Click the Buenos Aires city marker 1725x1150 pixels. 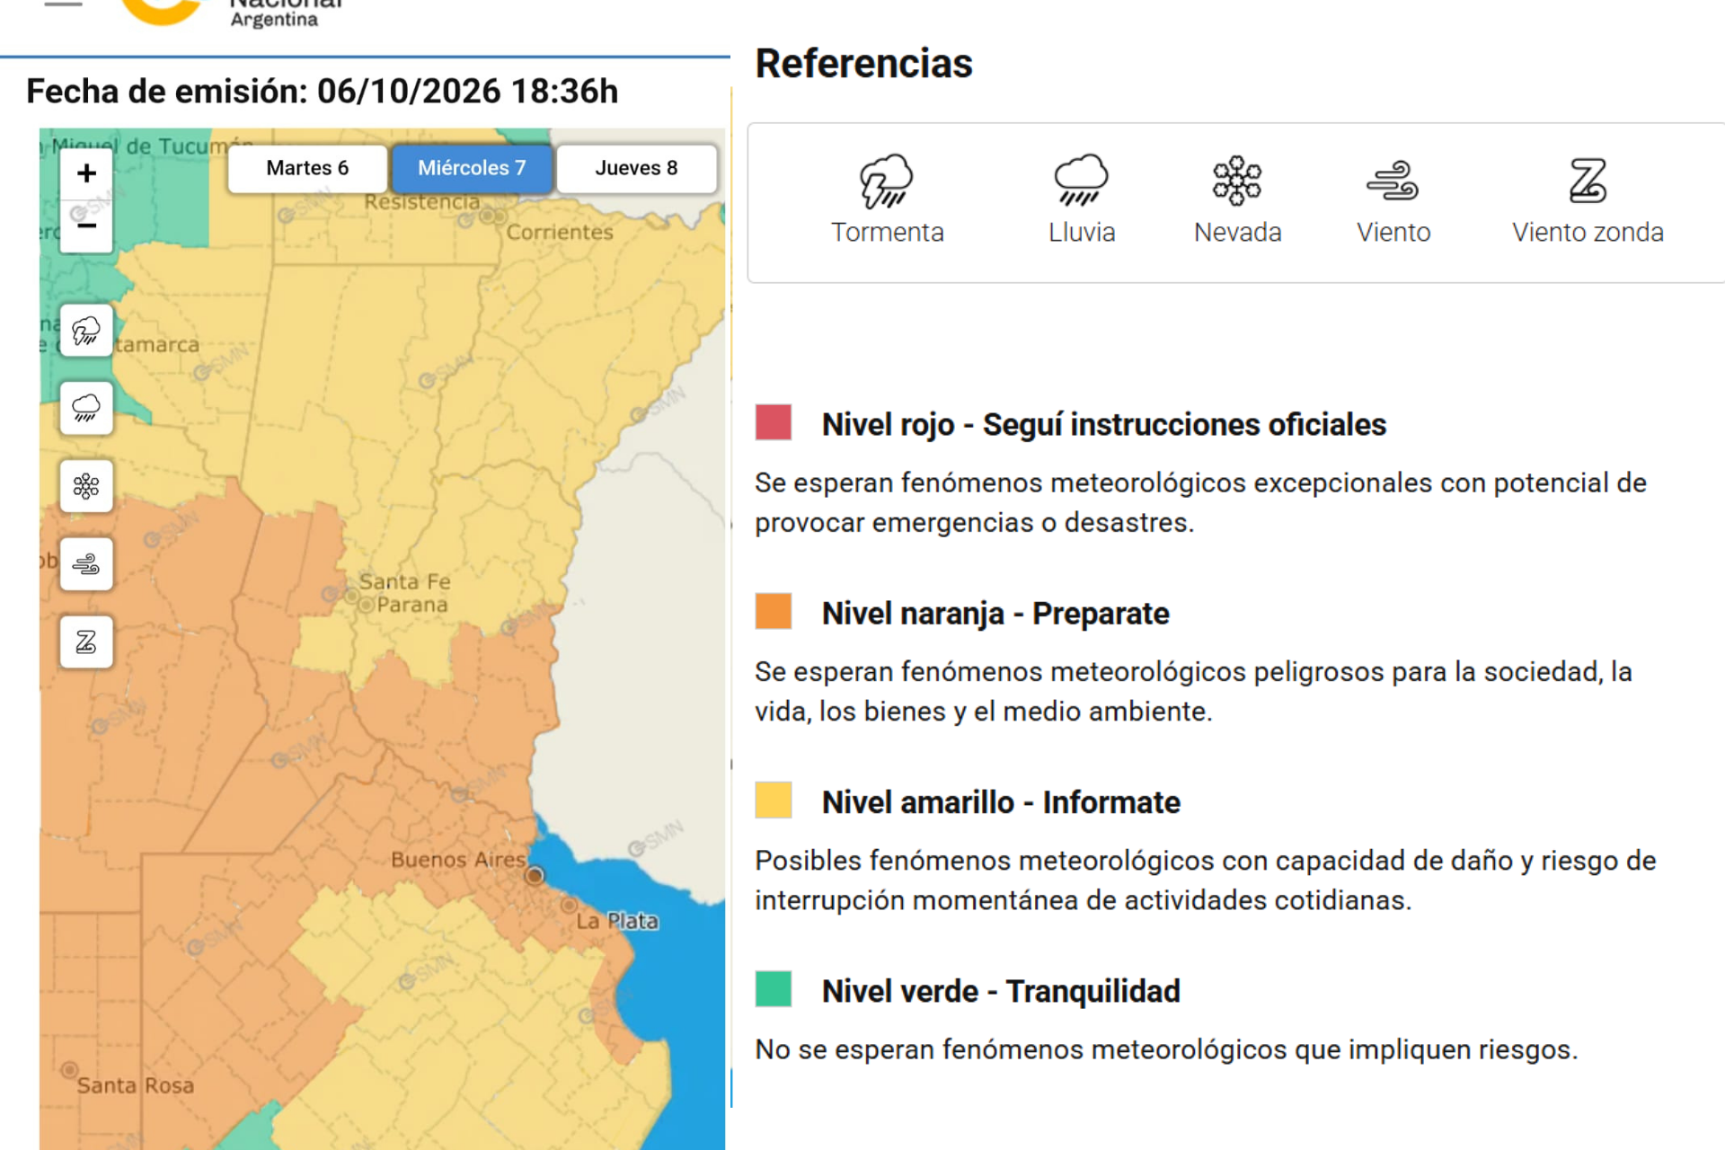click(x=535, y=875)
